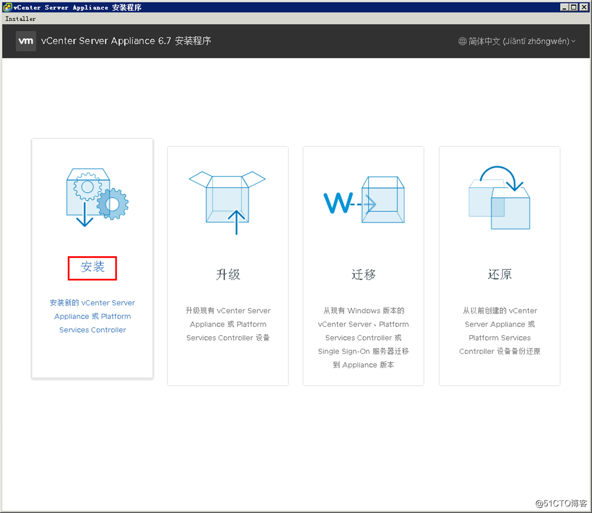Select the 还原 heading
The image size is (592, 513).
(x=500, y=275)
